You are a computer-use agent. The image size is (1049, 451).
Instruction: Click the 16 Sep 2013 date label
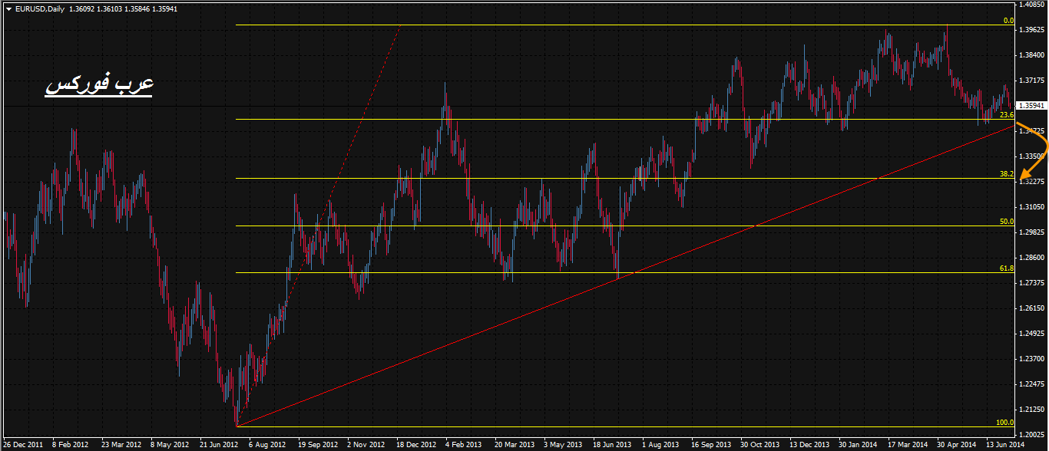coord(711,444)
